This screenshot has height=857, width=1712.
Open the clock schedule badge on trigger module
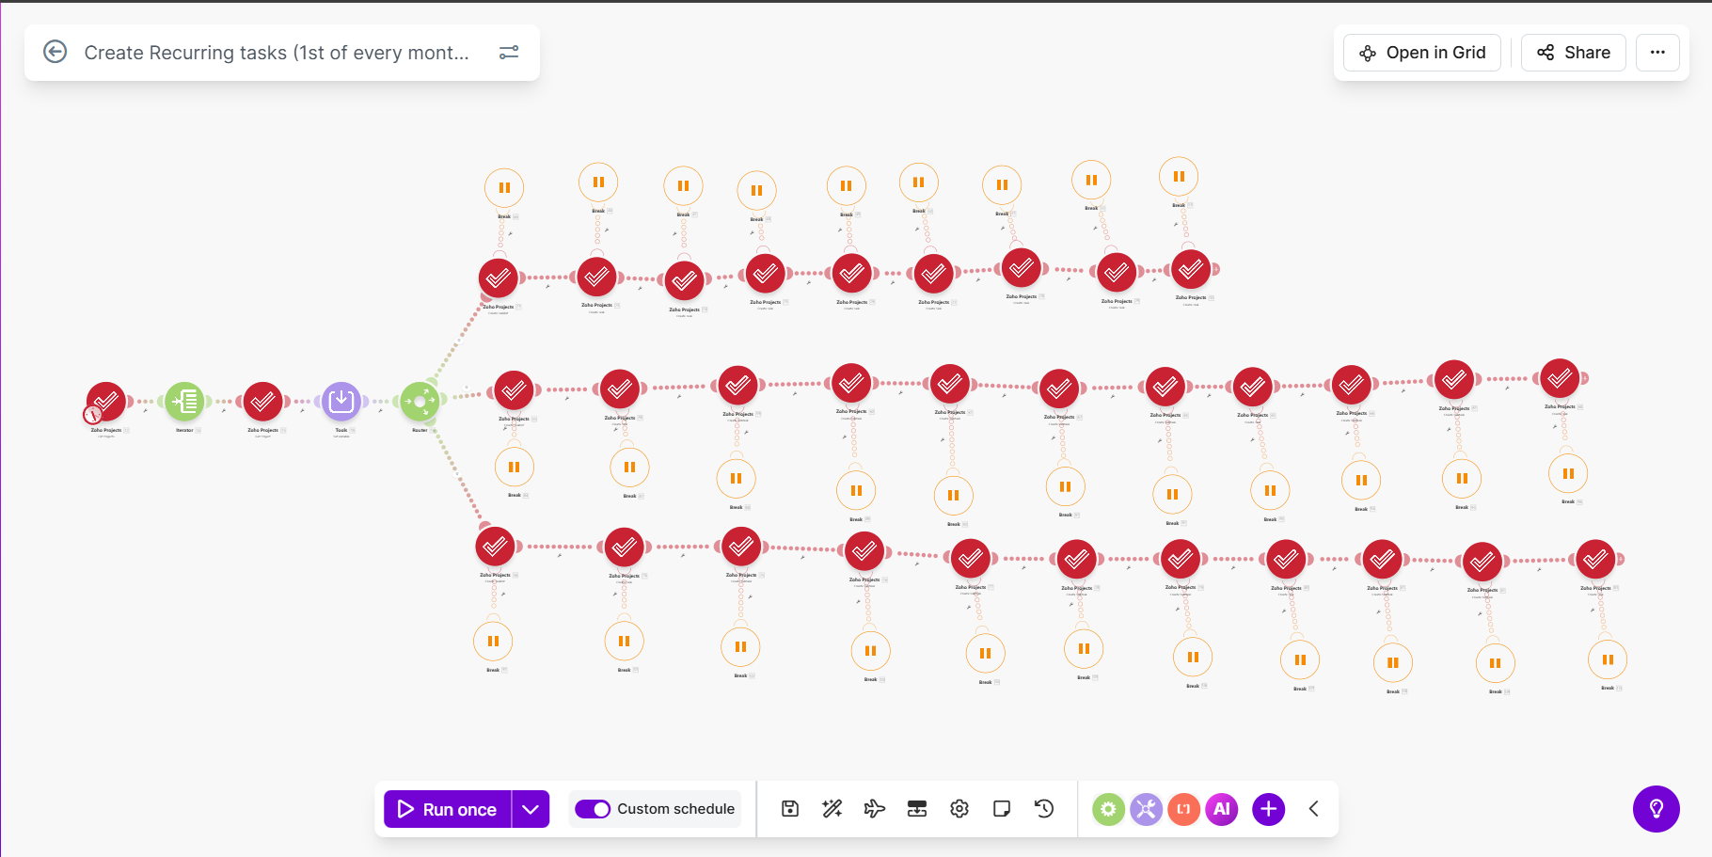[x=92, y=414]
